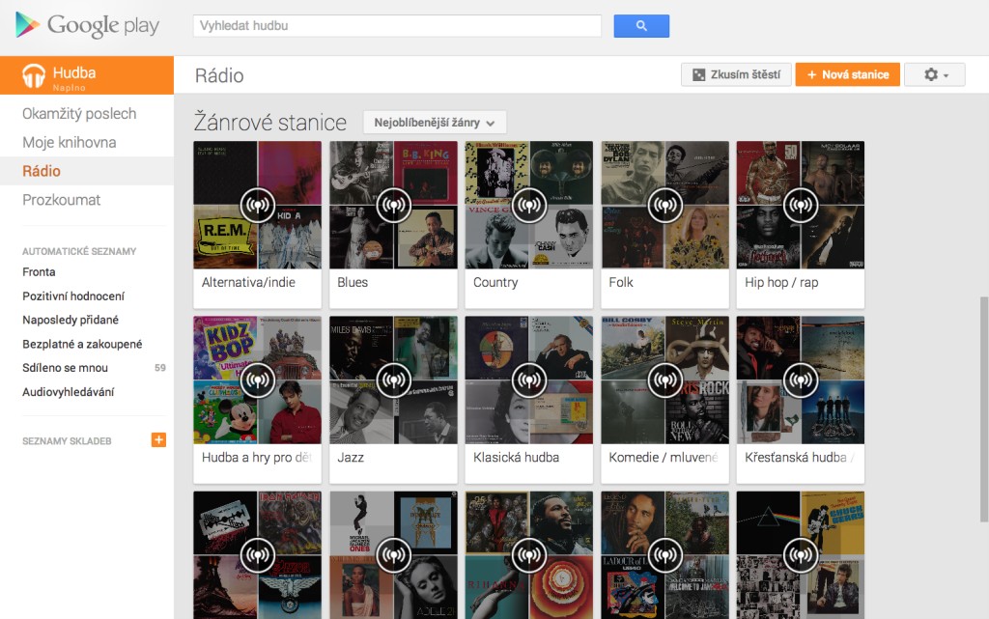Open Prozkoumat in the sidebar
The height and width of the screenshot is (619, 989).
(x=61, y=200)
